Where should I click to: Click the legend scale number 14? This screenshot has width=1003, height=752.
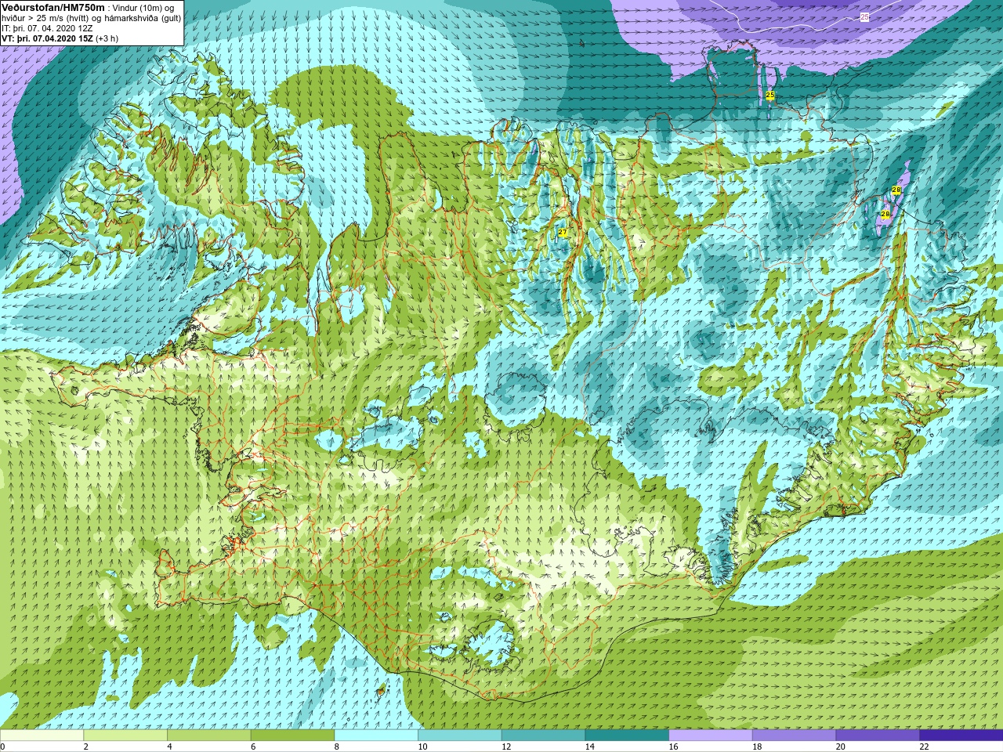[x=590, y=747]
